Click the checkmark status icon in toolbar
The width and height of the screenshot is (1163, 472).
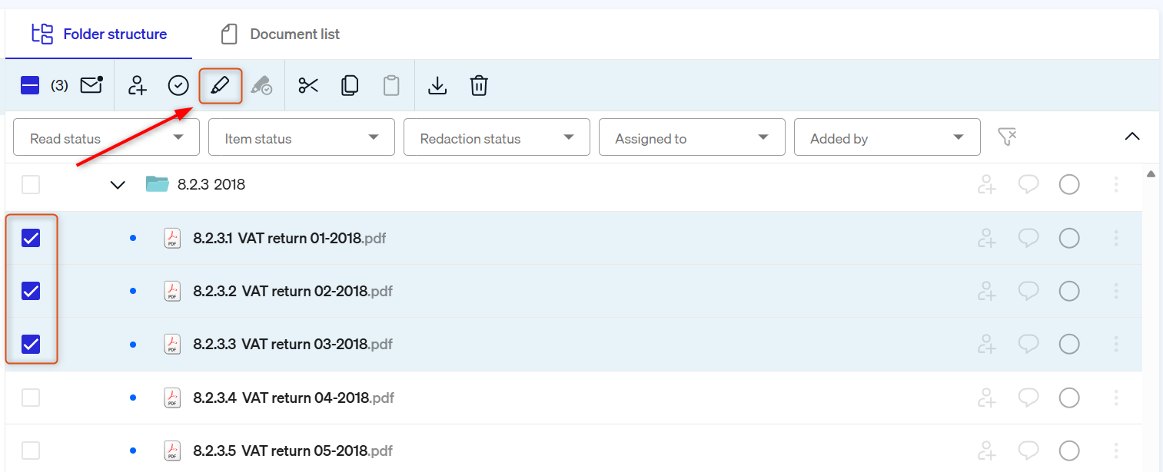[x=178, y=85]
